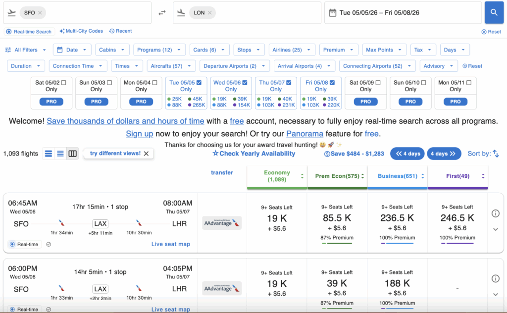The height and width of the screenshot is (313, 507).
Task: Select the First(49) cabin column header
Action: click(x=457, y=176)
